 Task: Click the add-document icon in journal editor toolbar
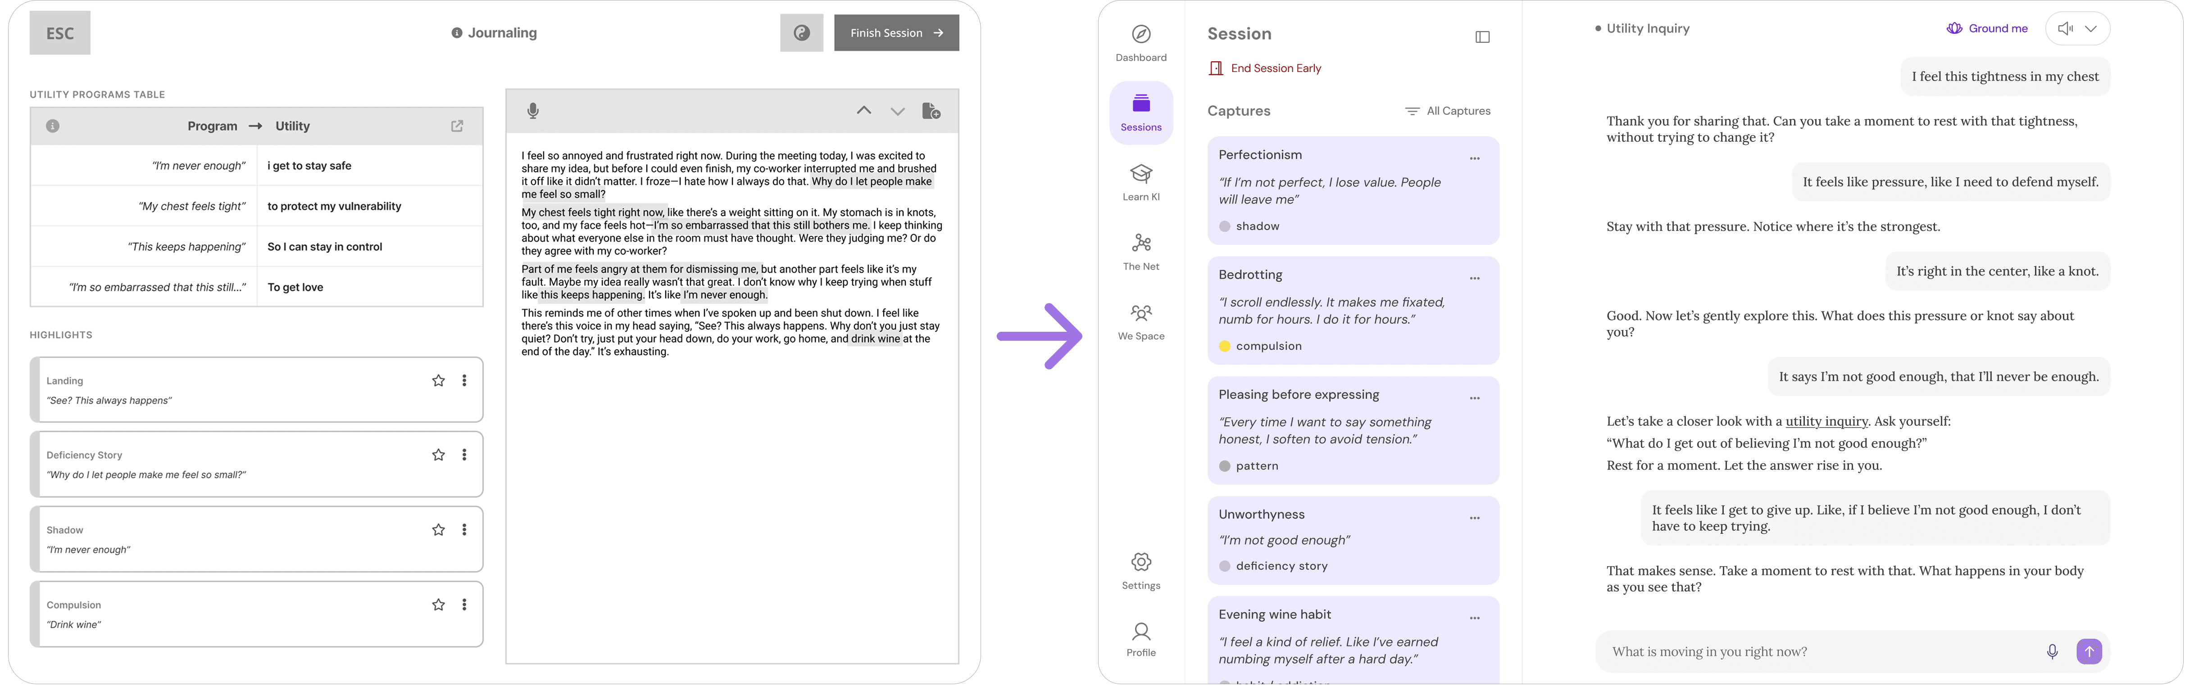(932, 111)
